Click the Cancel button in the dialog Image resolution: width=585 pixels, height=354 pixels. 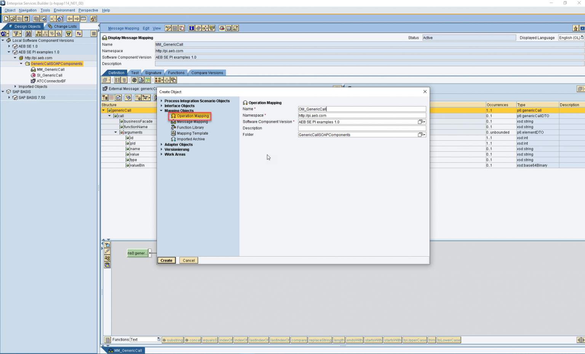coord(189,260)
